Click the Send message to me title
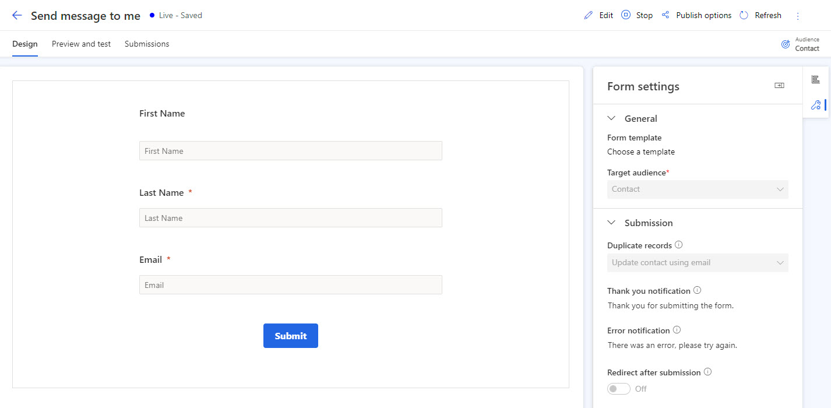Viewport: 831px width, 408px height. click(x=86, y=16)
